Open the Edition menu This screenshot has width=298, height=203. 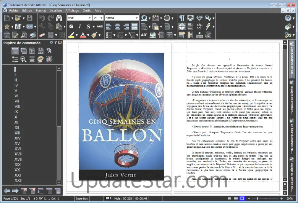point(27,11)
